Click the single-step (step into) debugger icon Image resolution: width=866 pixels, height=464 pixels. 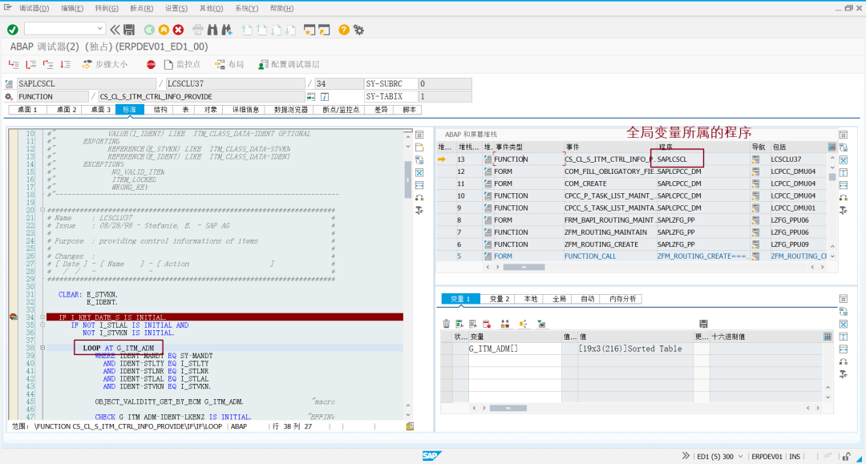[14, 65]
